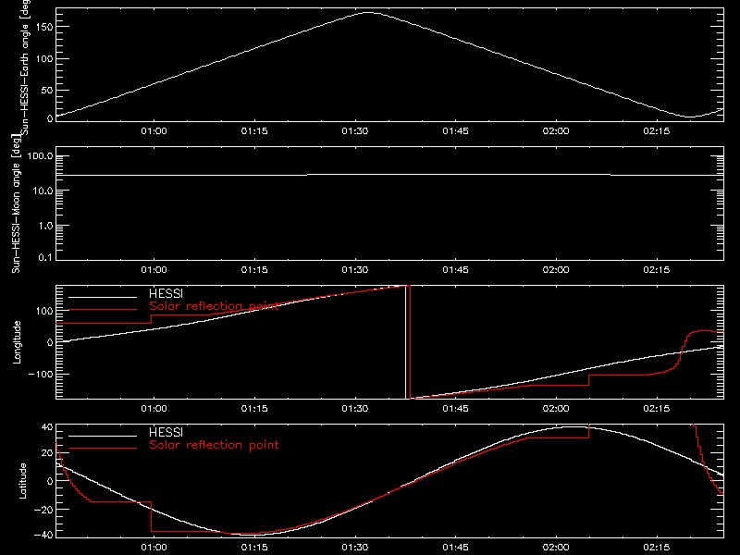Click 01:00 tick label under Moon angle plot
Viewport: 740px width, 555px height.
tap(154, 270)
